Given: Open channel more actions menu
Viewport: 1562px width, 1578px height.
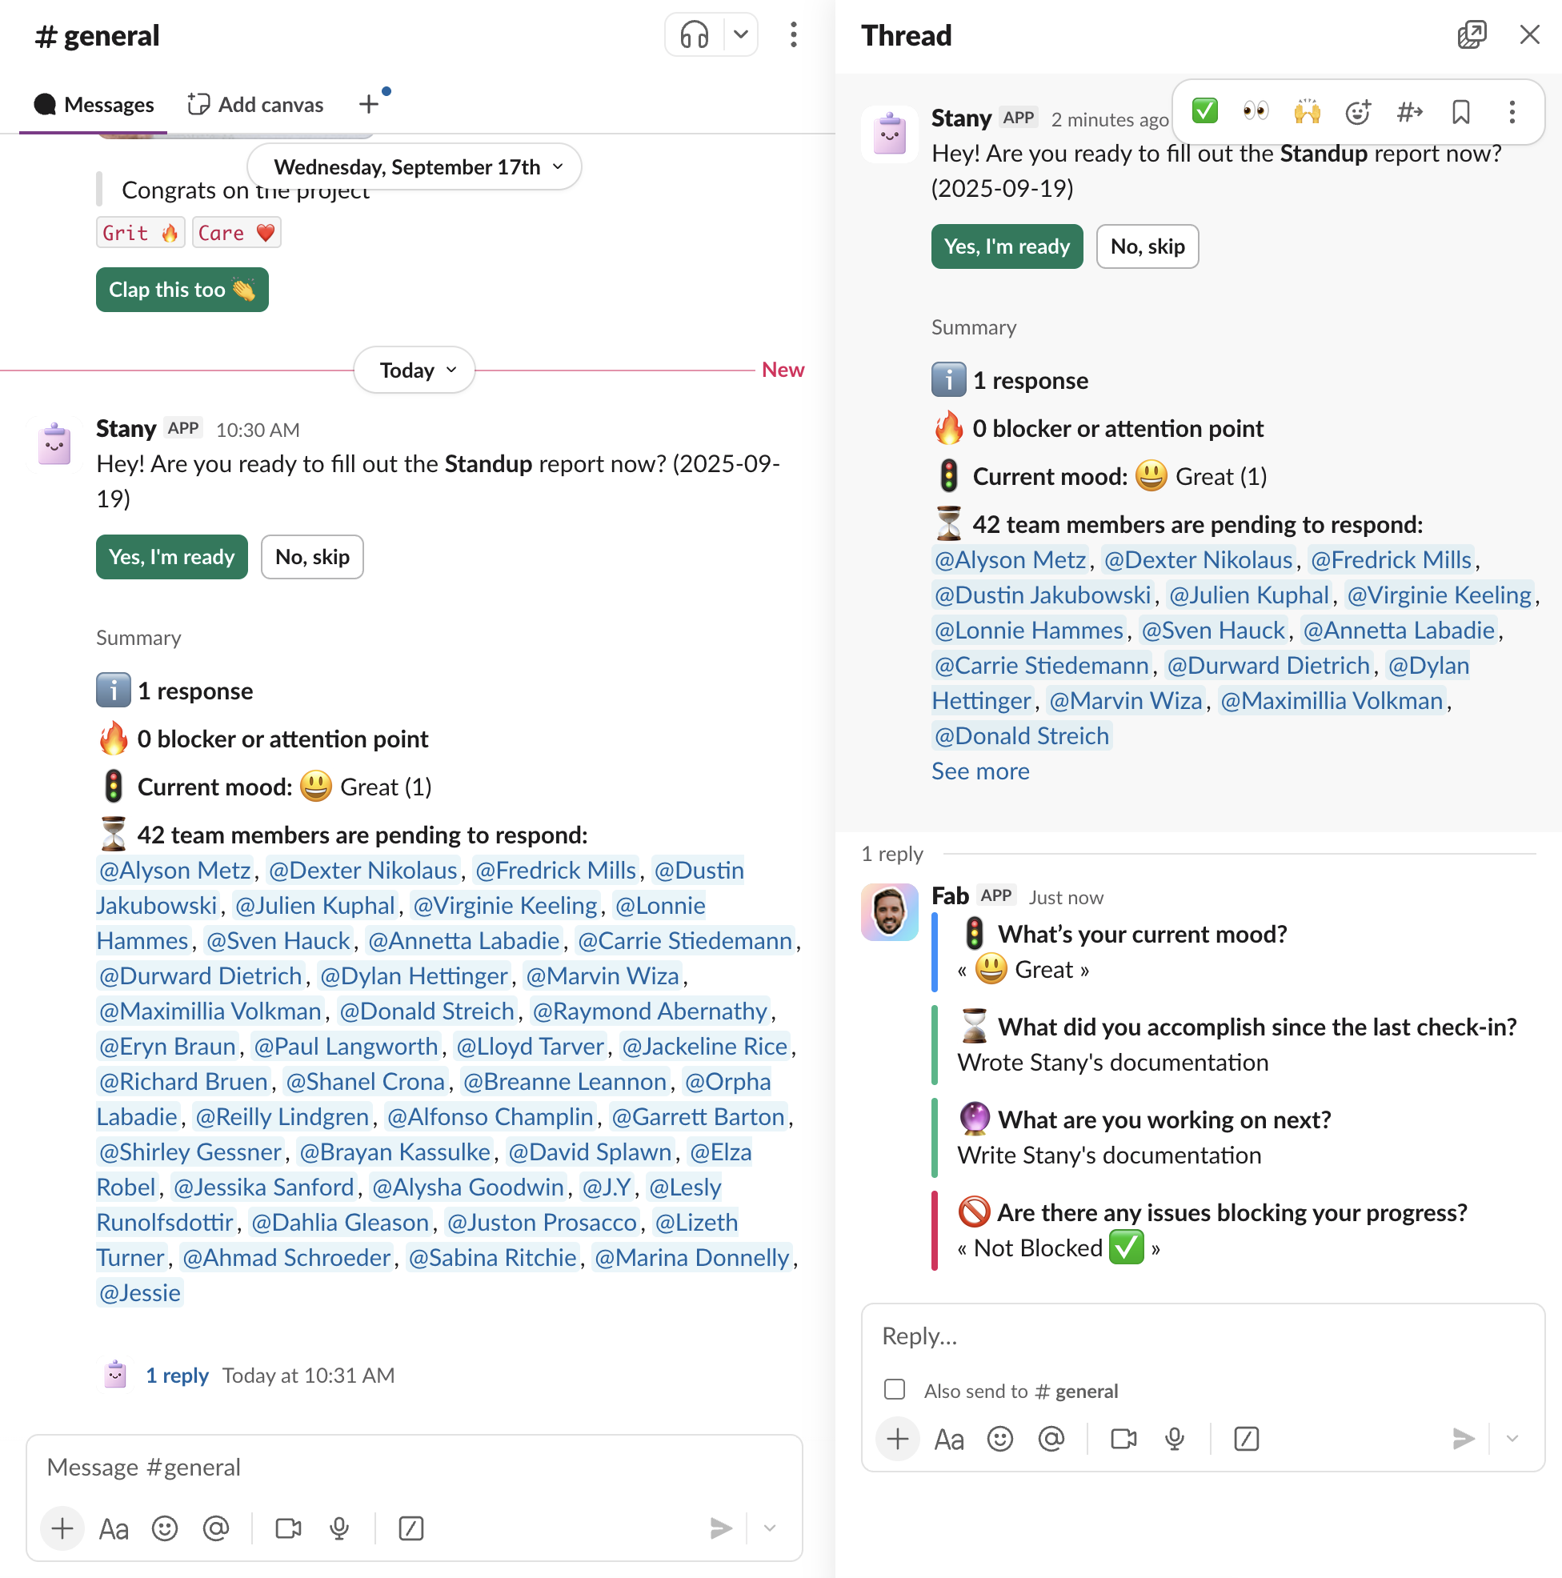Looking at the screenshot, I should coord(793,35).
